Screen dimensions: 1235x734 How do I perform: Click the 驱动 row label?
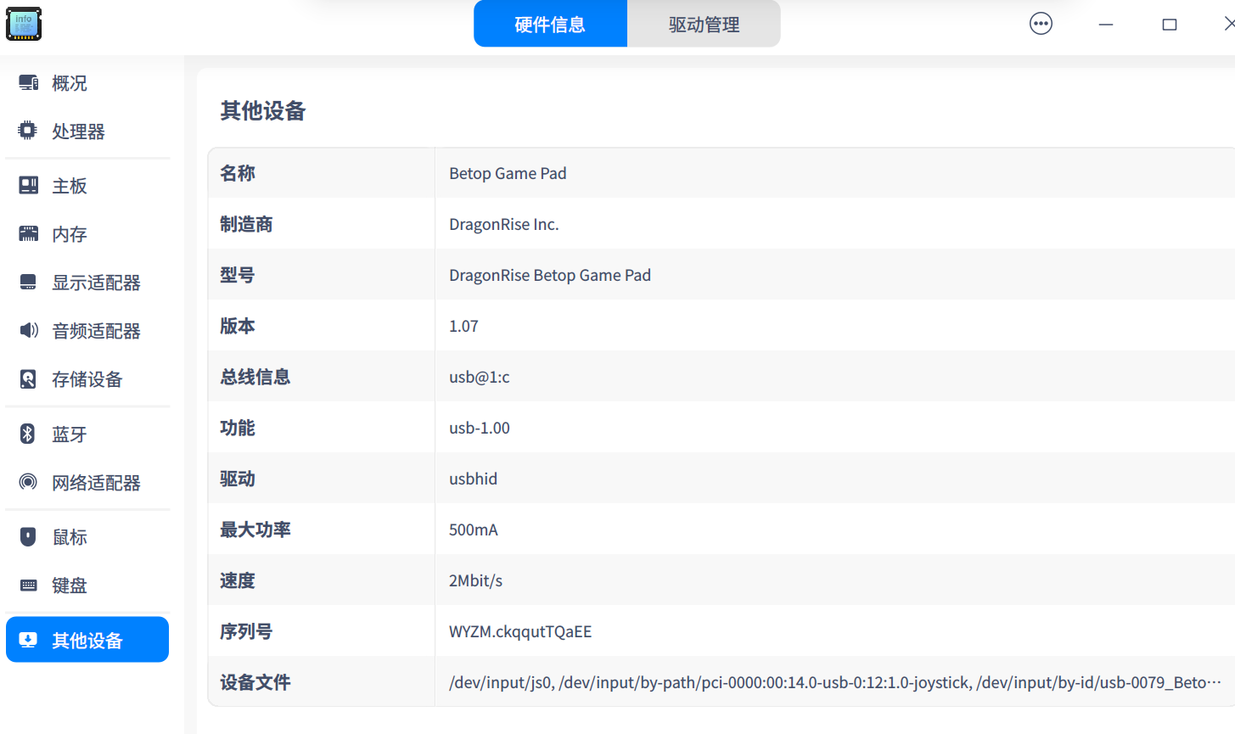click(238, 479)
